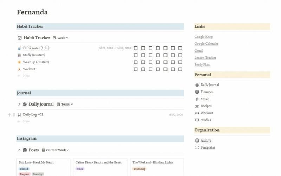
Task: Click the Workout runner icon
Action: (x=19, y=69)
